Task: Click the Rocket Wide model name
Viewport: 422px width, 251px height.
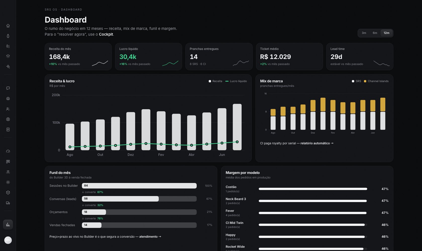Action: [235, 247]
